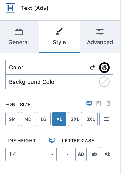This screenshot has height=174, width=122.
Task: Click the Text (Adv) block H icon
Action: [10, 8]
